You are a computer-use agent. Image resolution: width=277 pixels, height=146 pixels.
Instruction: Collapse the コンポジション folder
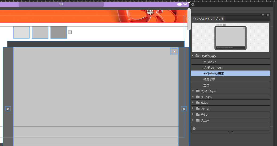[193, 56]
